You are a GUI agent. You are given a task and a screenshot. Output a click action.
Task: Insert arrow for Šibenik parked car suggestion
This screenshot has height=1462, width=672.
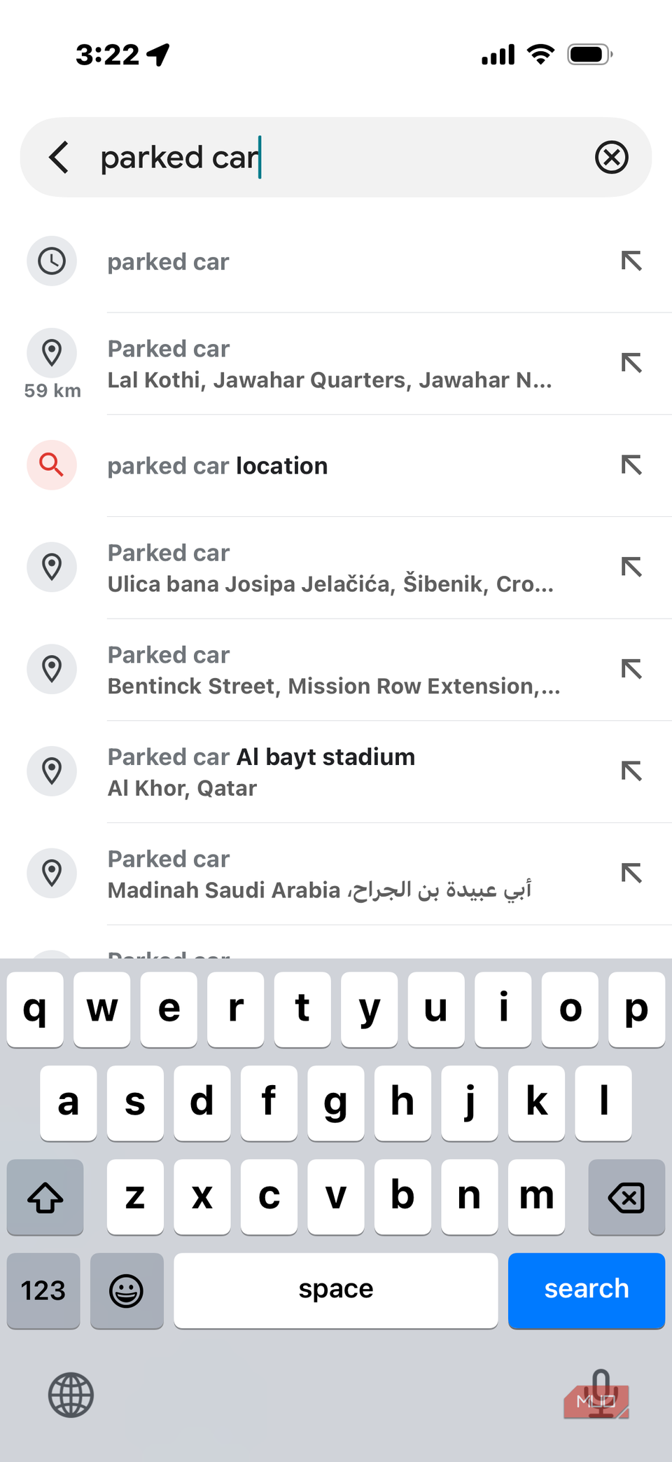coord(631,567)
